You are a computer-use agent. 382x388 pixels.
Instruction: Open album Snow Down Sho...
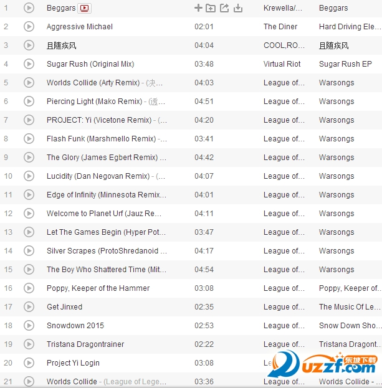[350, 325]
